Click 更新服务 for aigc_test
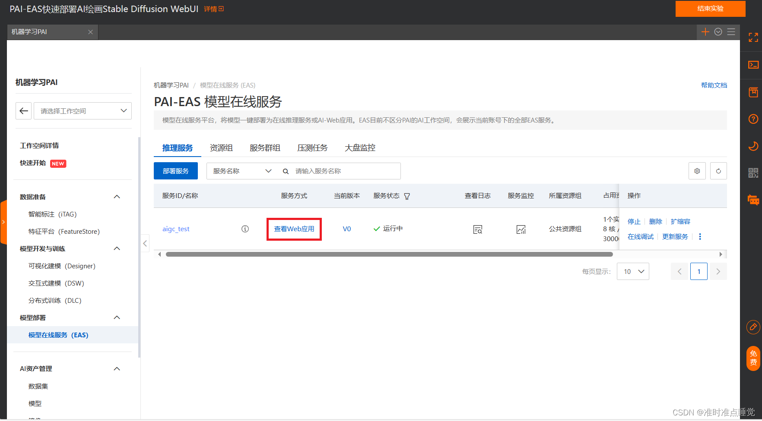Screen dimensions: 762x421 pyautogui.click(x=675, y=236)
